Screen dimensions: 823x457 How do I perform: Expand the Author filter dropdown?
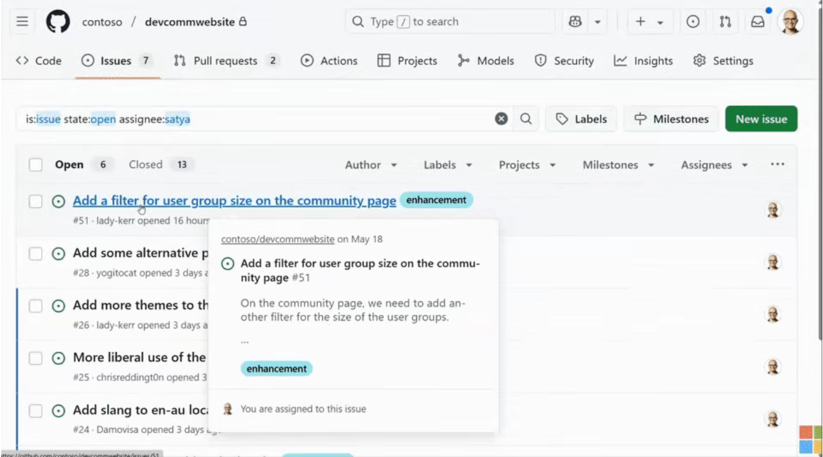point(371,165)
